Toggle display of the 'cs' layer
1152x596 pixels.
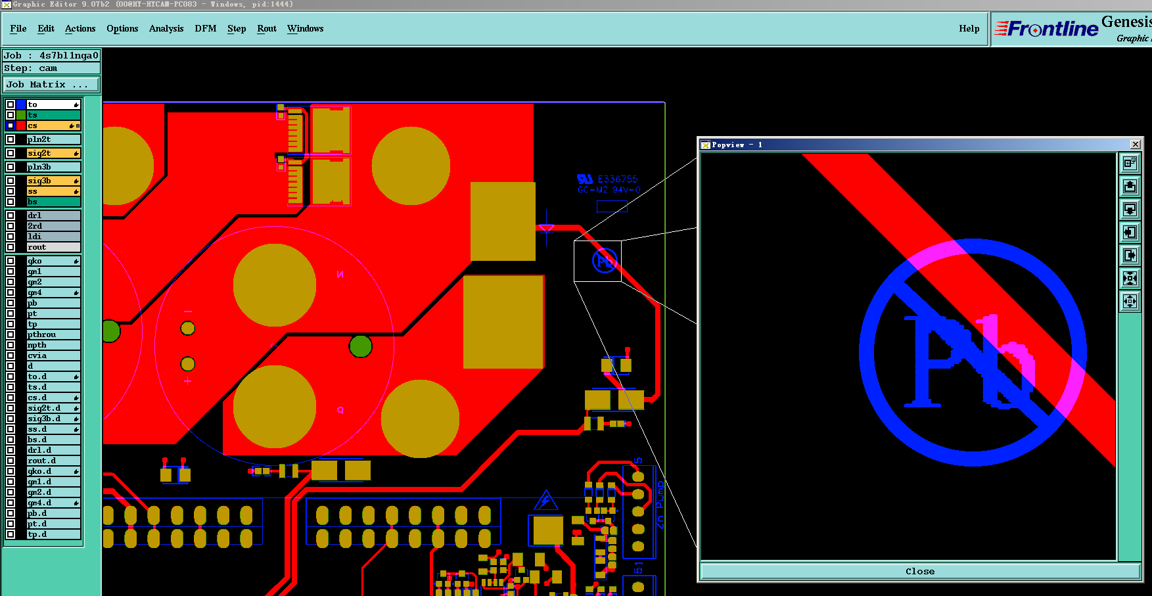point(11,126)
